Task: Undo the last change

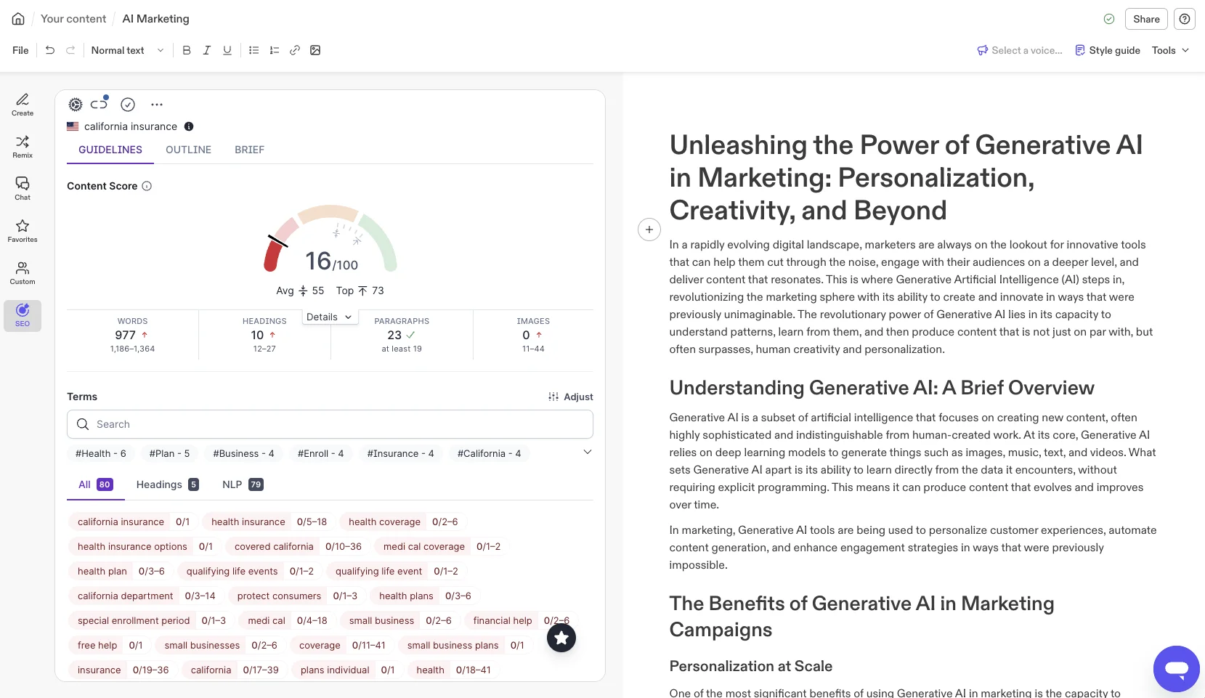Action: pos(49,50)
